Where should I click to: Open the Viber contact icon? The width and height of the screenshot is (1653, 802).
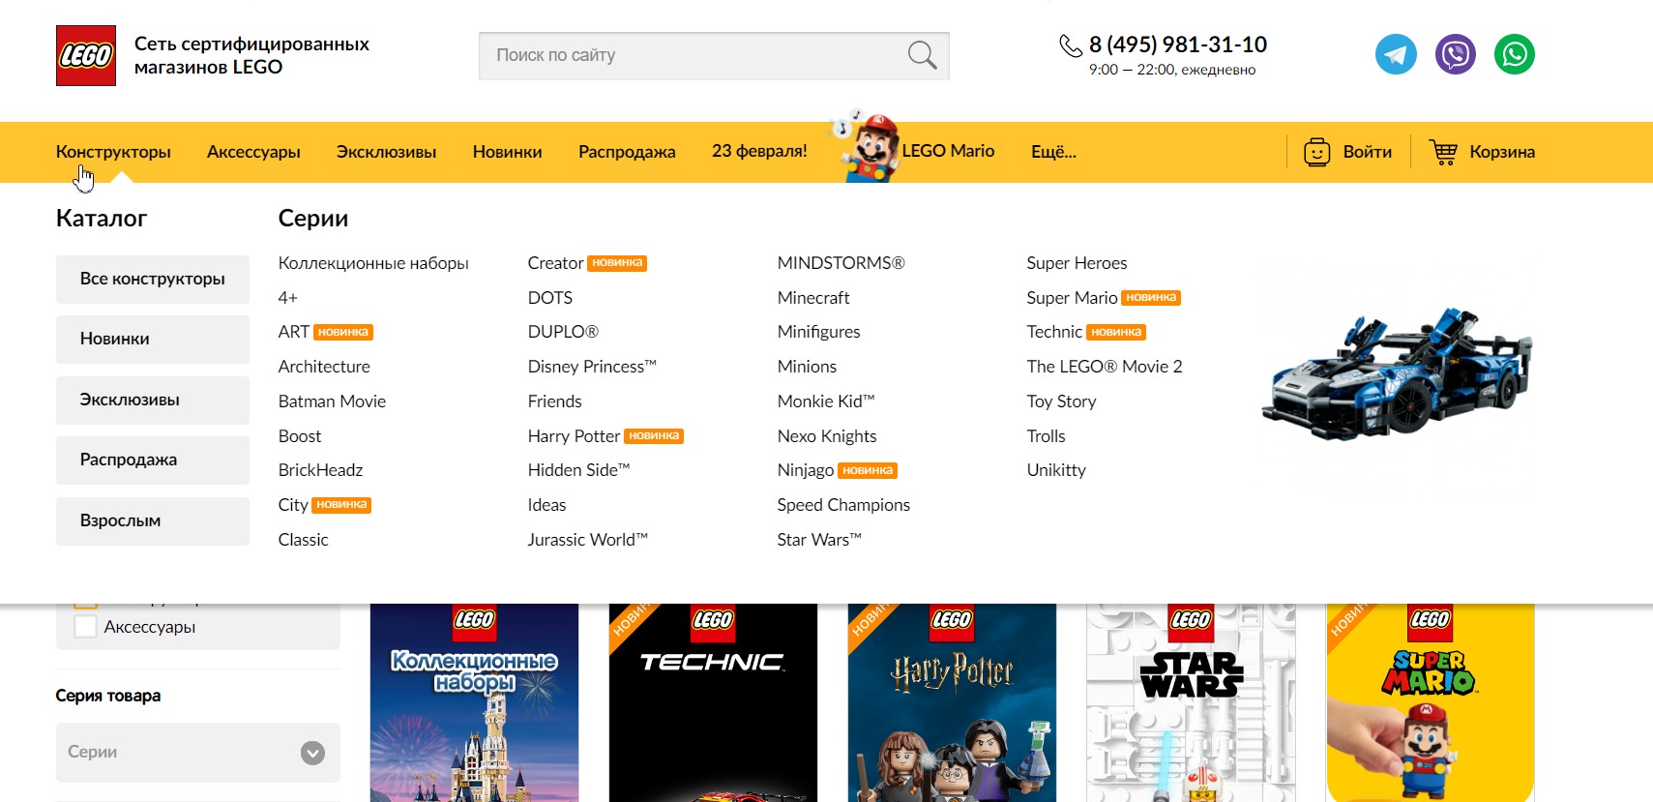[x=1455, y=54]
